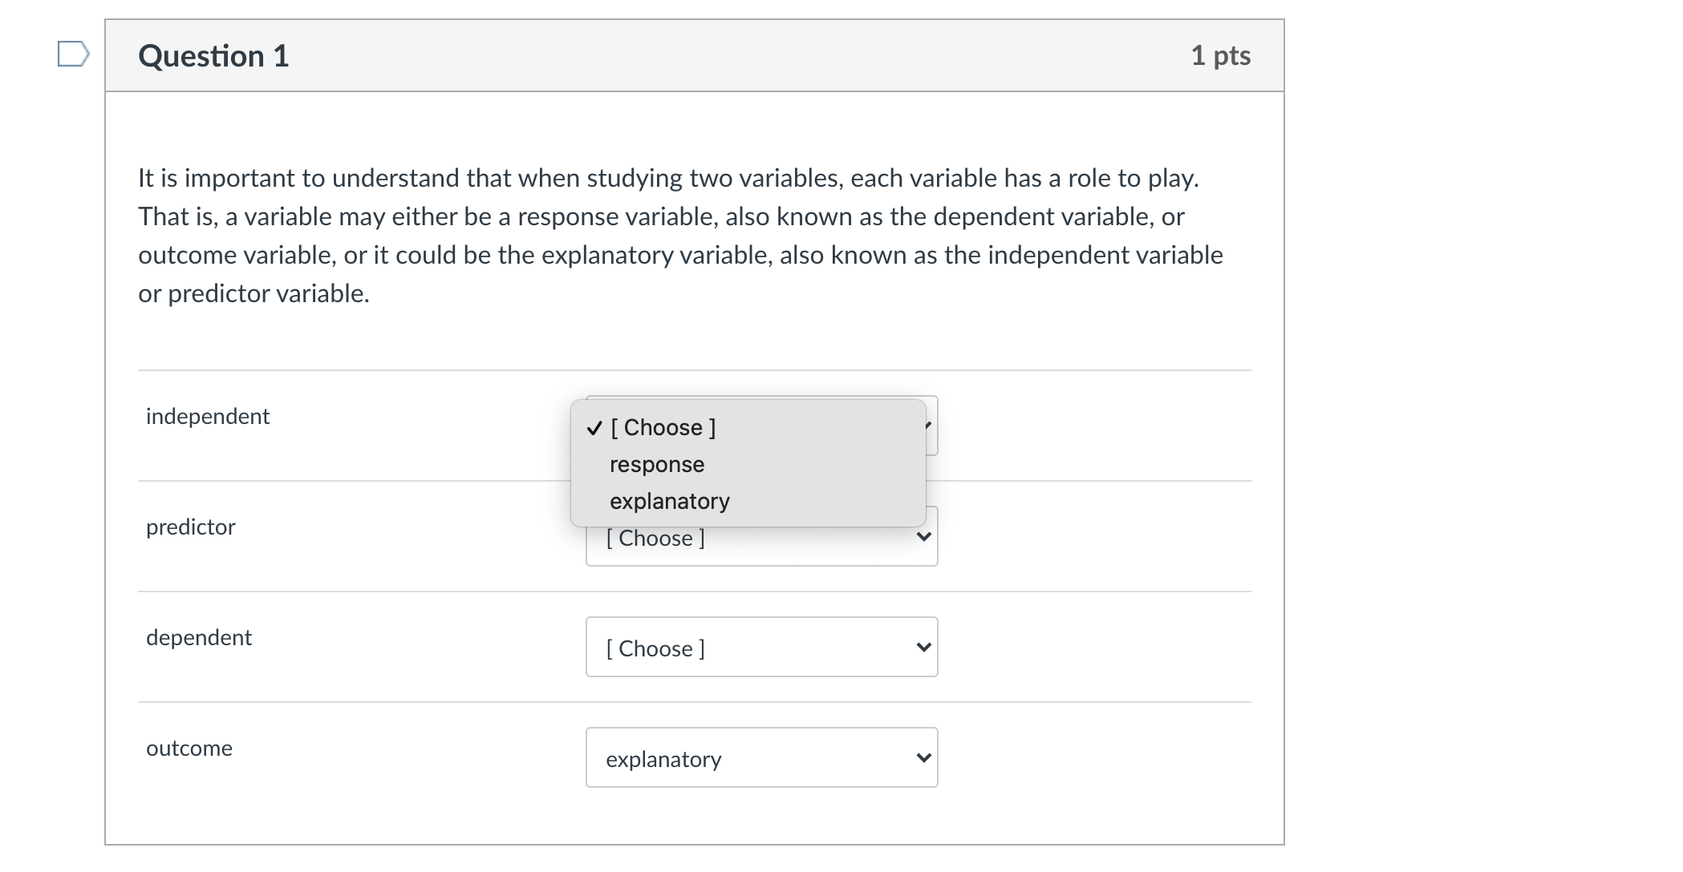Open the outcome dropdown showing "explanatory"

[760, 758]
